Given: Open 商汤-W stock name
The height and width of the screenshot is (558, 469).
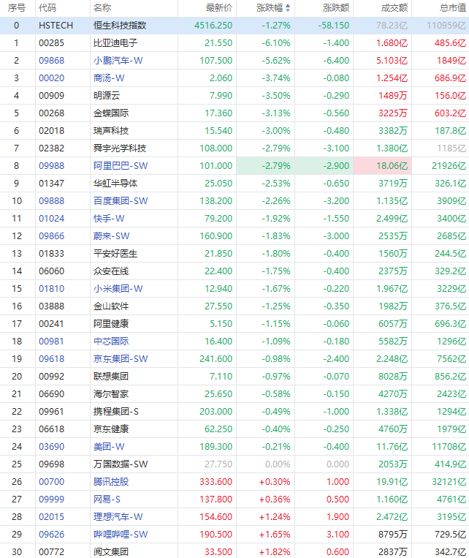Looking at the screenshot, I should (x=109, y=78).
